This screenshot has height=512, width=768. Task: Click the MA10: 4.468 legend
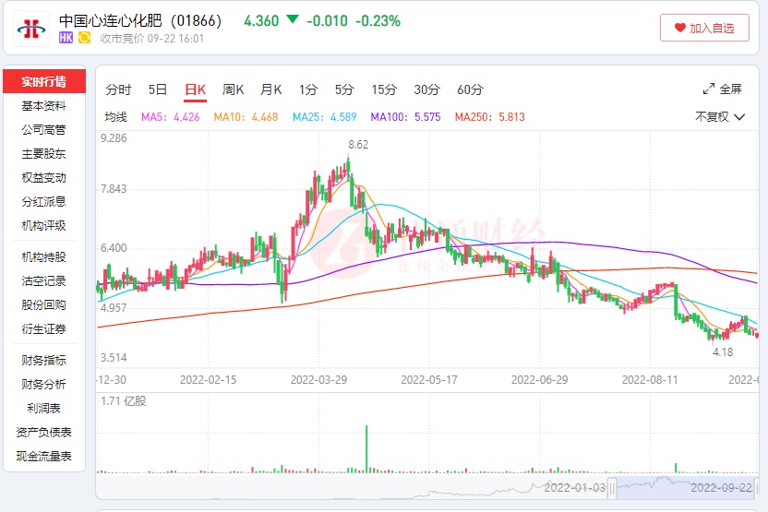pos(246,117)
